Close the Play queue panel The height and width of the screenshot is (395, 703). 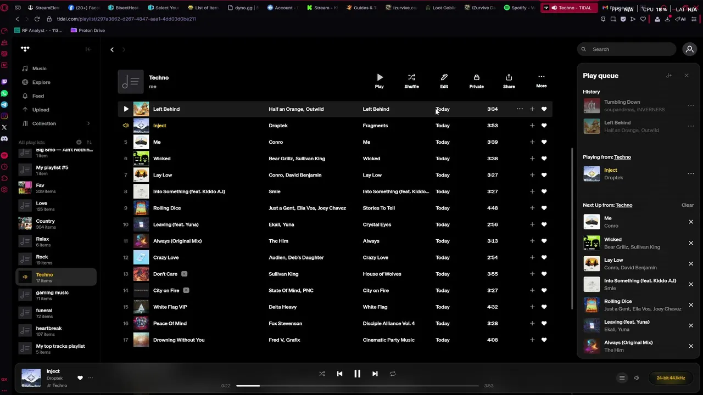pos(686,76)
